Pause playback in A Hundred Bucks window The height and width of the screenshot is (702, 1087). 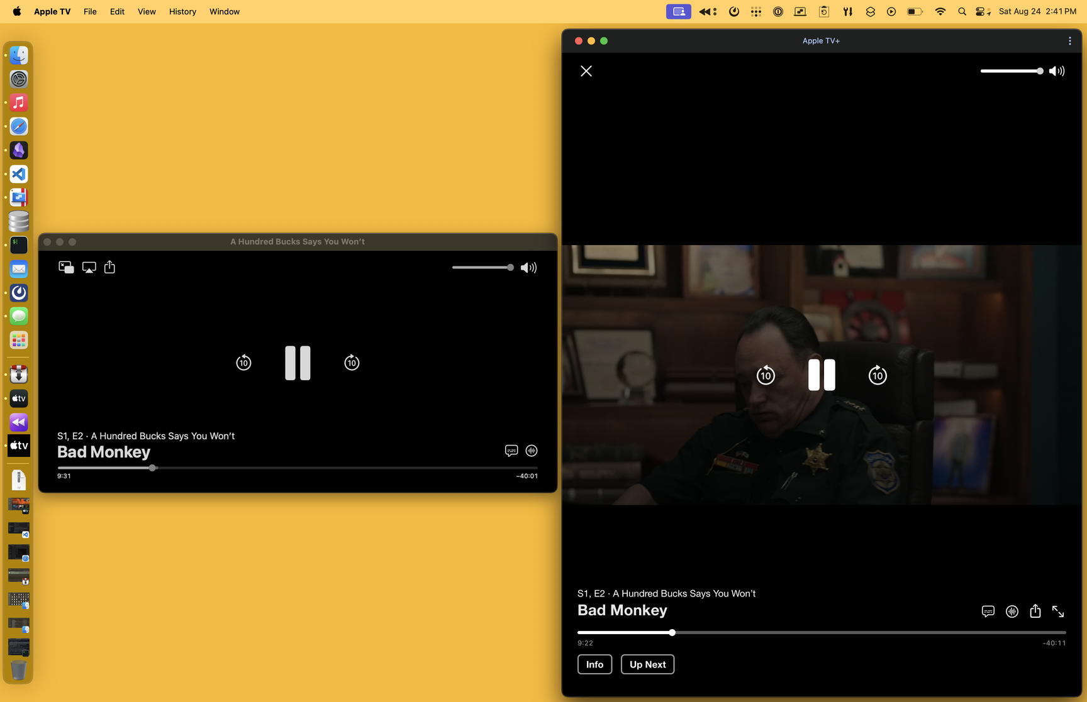(298, 363)
